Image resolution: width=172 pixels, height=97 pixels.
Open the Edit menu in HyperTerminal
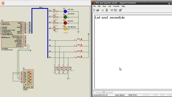coord(99,6)
